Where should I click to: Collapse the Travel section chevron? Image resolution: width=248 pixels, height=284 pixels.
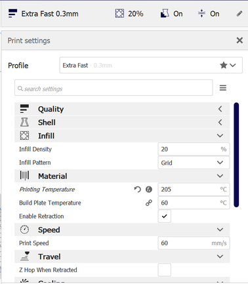(220, 256)
